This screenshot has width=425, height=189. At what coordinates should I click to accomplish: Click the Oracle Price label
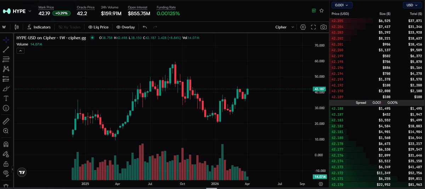click(85, 7)
